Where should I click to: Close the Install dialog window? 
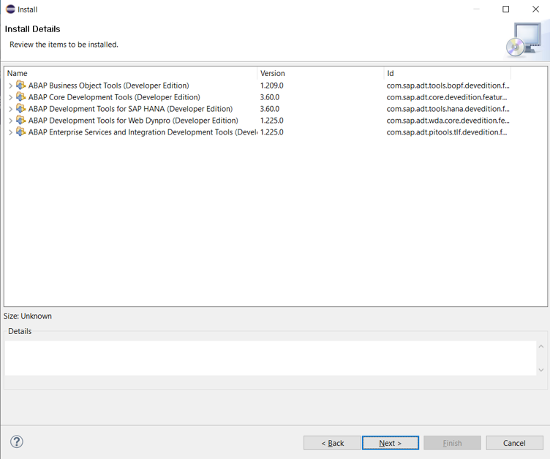535,9
